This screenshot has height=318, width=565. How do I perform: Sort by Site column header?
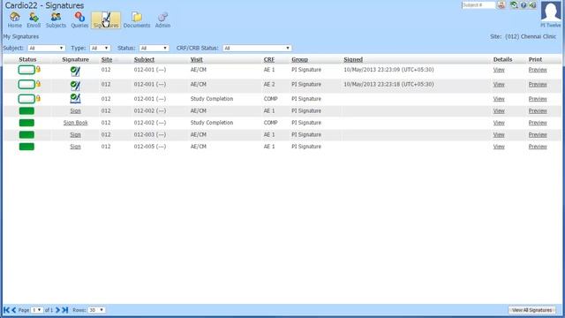click(x=107, y=59)
